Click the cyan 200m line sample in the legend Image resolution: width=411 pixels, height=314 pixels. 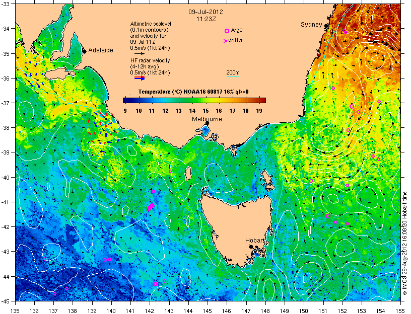(233, 76)
